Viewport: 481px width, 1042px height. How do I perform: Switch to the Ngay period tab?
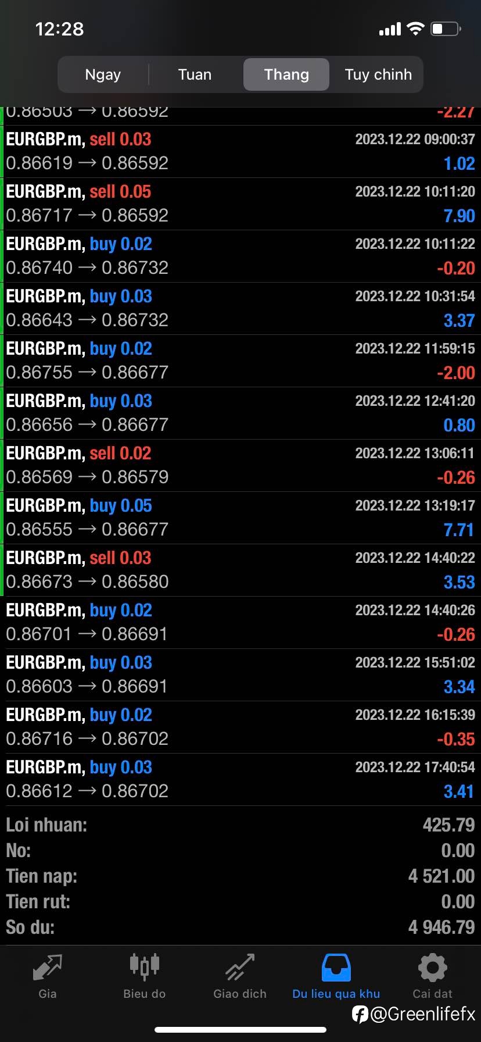[x=103, y=74]
